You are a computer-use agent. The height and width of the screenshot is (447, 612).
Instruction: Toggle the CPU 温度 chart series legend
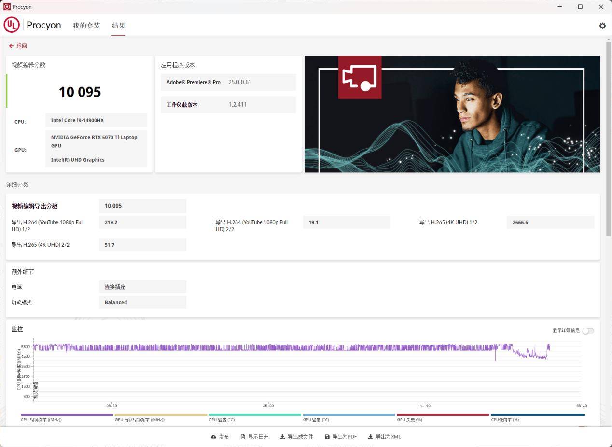tap(223, 419)
